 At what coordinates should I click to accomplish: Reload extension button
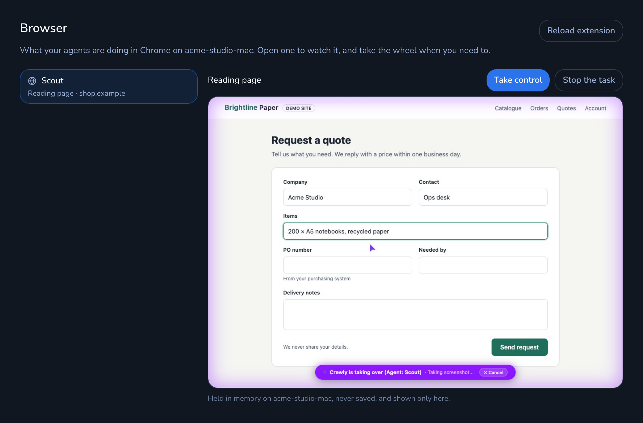(581, 31)
